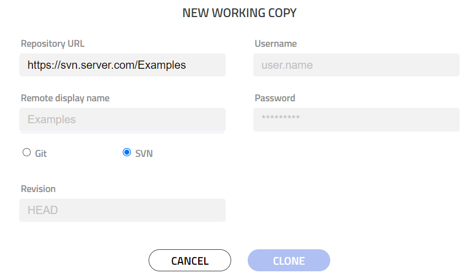The width and height of the screenshot is (475, 279).
Task: Select the Git radio button
Action: pyautogui.click(x=26, y=152)
